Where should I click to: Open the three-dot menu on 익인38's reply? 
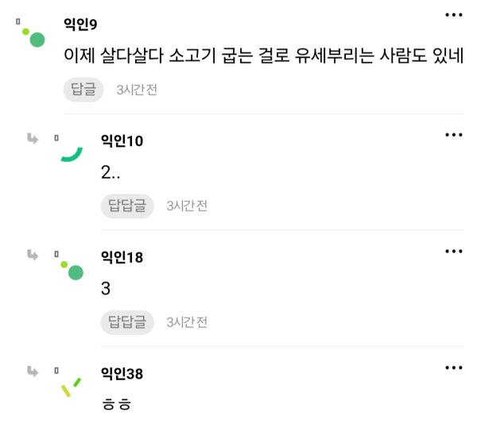pyautogui.click(x=454, y=367)
